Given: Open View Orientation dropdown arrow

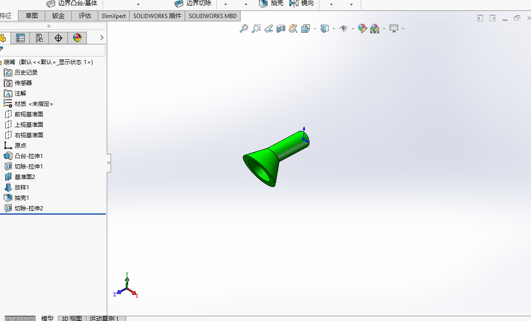Looking at the screenshot, I should 315,29.
